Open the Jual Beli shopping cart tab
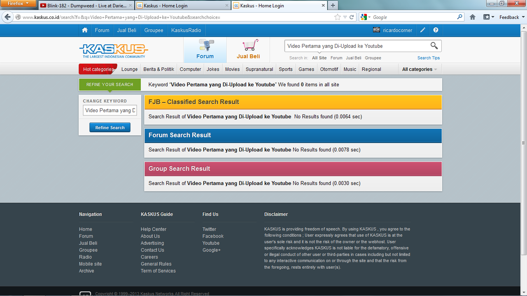This screenshot has height=296, width=527. pos(248,50)
